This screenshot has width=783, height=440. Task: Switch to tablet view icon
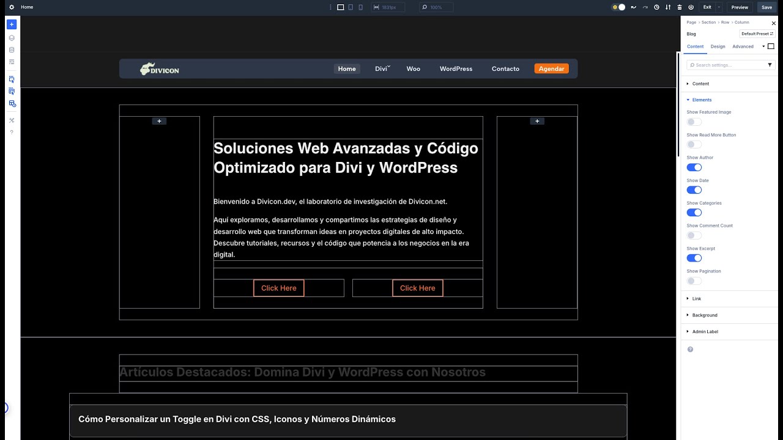351,7
